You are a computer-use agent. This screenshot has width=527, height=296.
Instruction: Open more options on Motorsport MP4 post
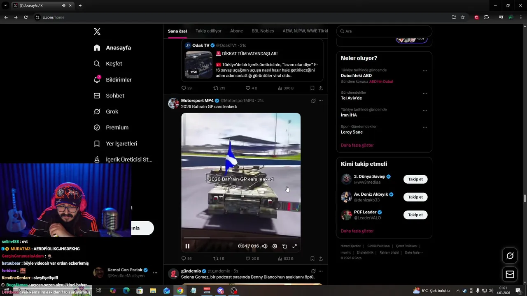321,101
